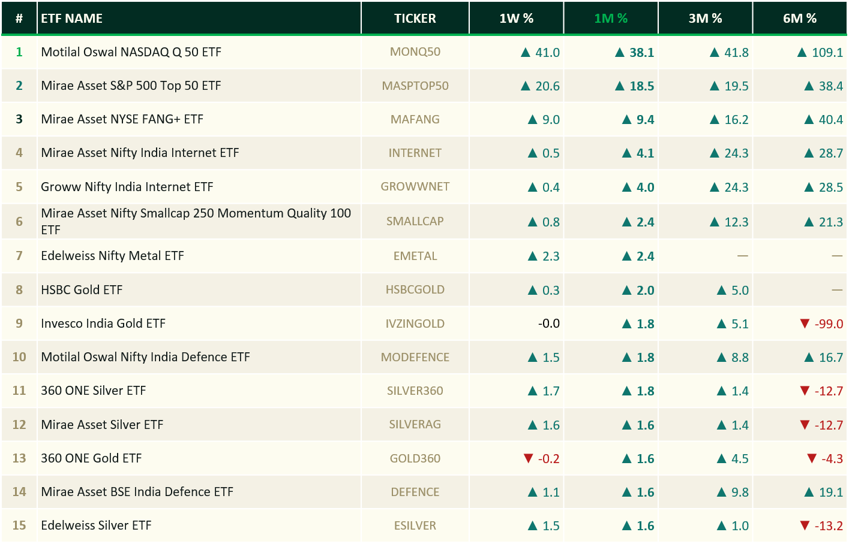Click the up arrow next to 20.6
The height and width of the screenshot is (544, 849).
click(x=526, y=86)
